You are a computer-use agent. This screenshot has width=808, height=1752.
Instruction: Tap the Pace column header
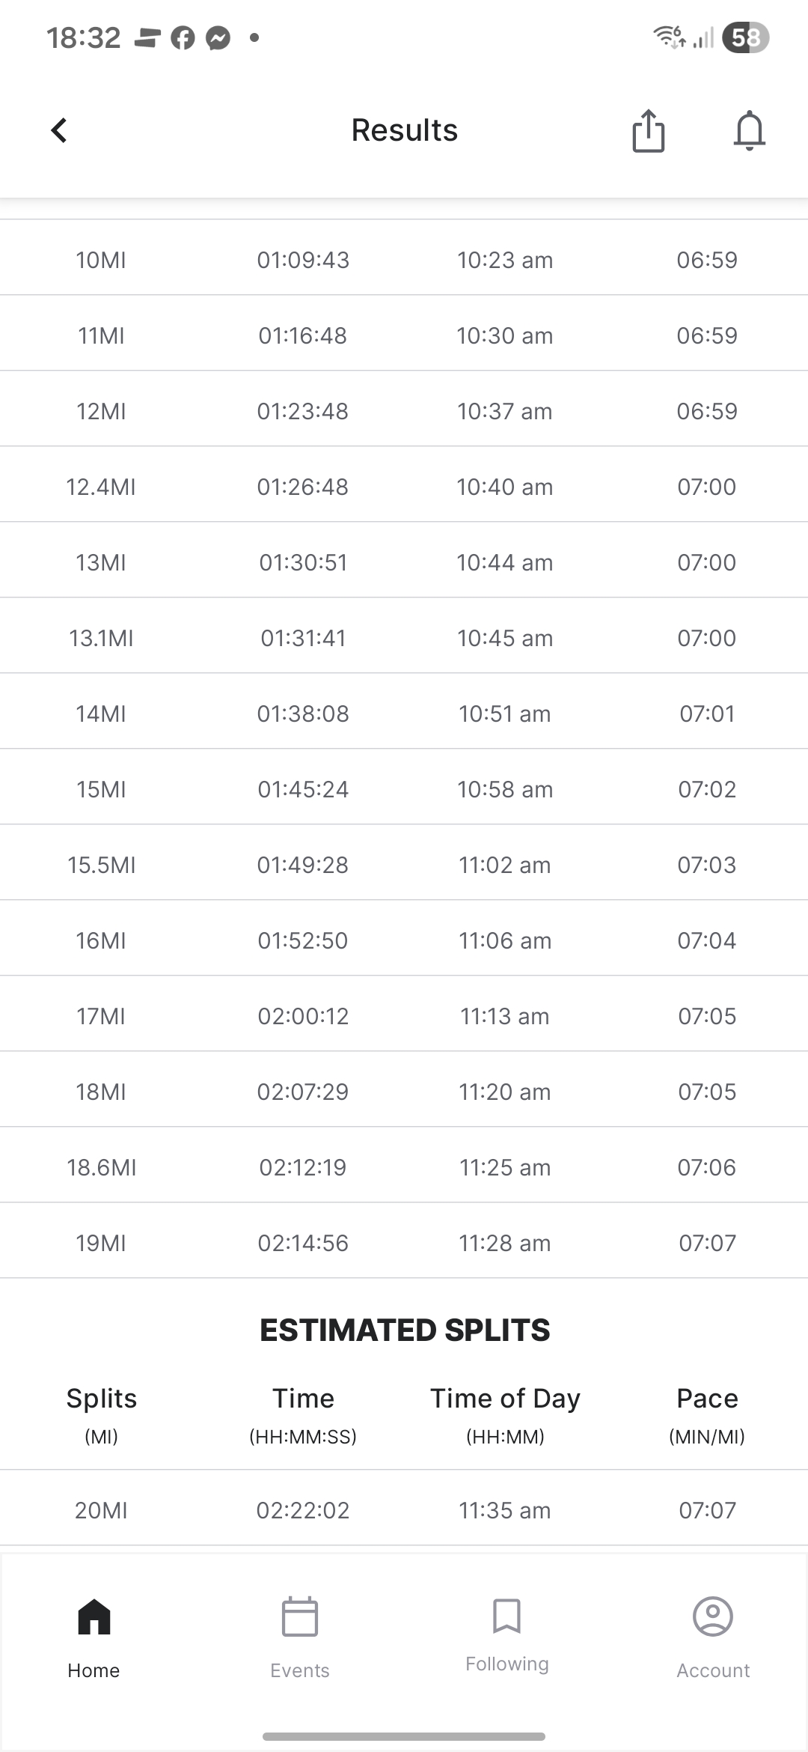(707, 1399)
